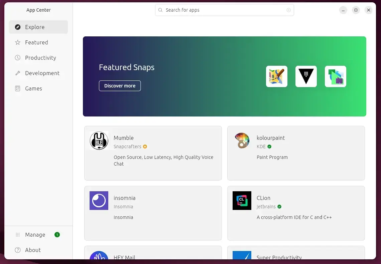Browse the Games category
The image size is (381, 264).
click(x=33, y=88)
